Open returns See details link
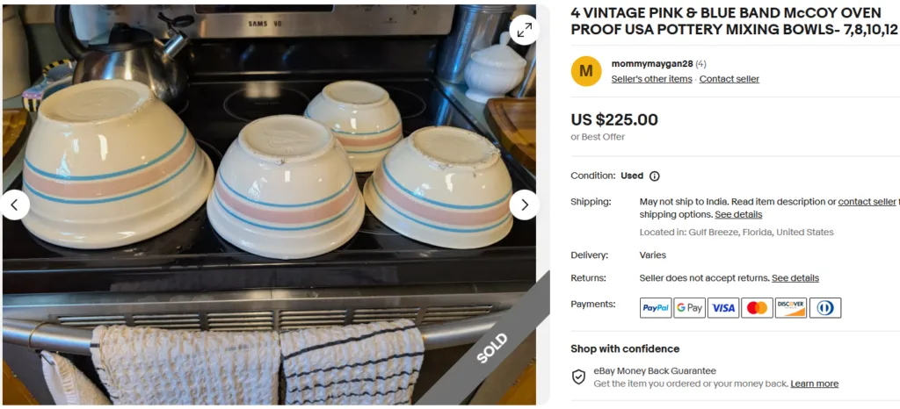The height and width of the screenshot is (409, 900). click(795, 278)
